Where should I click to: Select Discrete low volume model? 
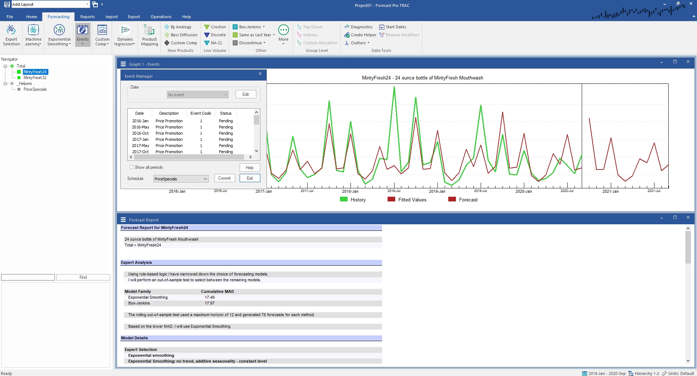coord(215,35)
